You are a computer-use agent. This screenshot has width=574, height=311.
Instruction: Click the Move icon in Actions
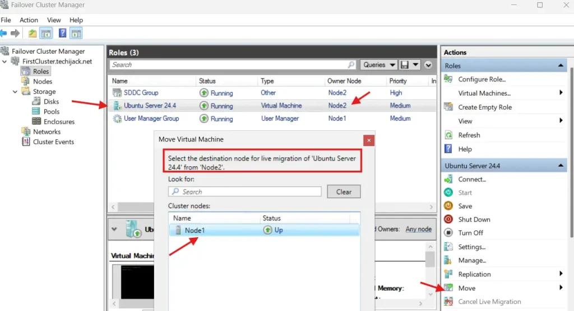tap(448, 288)
